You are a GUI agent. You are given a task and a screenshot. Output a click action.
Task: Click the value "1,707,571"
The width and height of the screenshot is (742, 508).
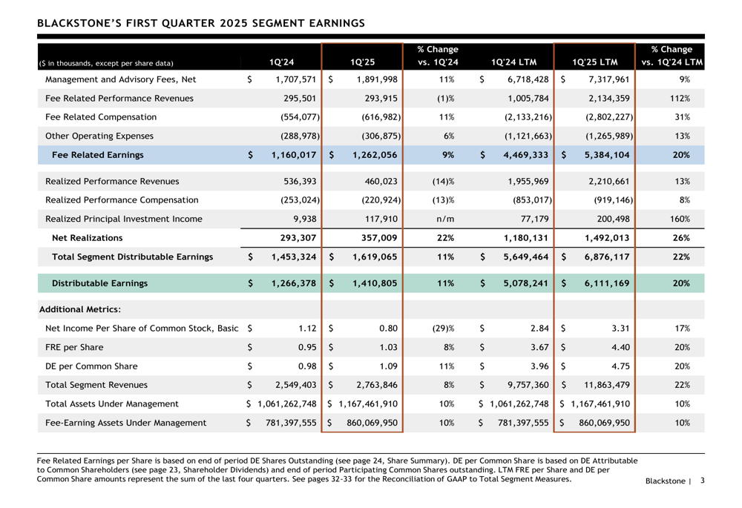[296, 79]
